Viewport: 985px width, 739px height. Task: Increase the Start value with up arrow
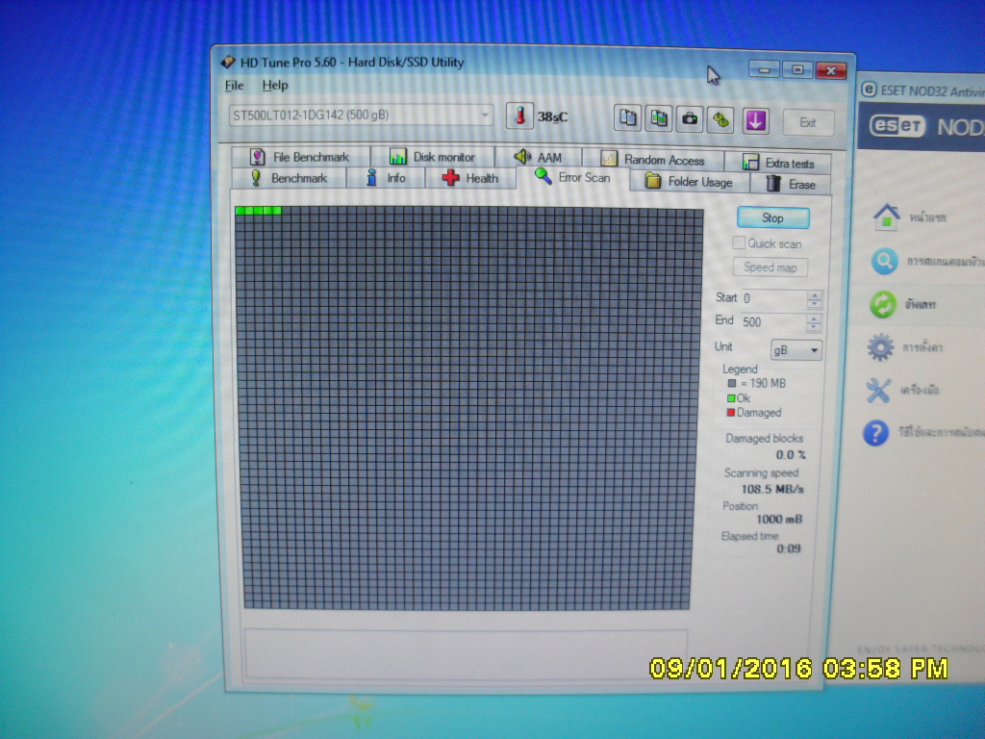tap(814, 294)
